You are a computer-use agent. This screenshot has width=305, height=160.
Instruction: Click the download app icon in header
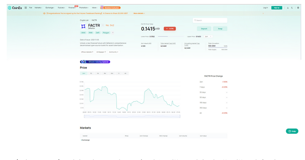288,8
